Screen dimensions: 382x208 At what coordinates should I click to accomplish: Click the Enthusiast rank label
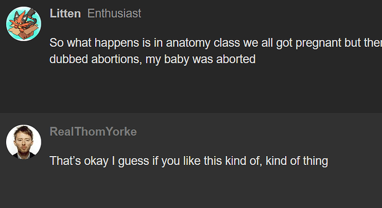(x=114, y=13)
